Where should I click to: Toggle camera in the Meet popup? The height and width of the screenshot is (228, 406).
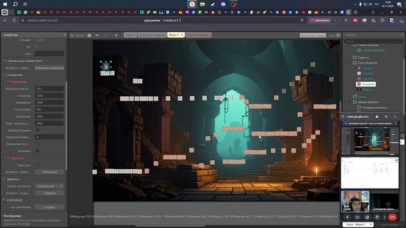[357, 217]
